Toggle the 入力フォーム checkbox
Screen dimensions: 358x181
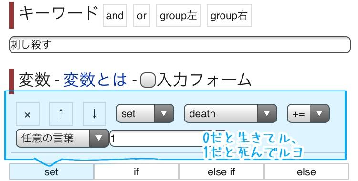pos(147,80)
